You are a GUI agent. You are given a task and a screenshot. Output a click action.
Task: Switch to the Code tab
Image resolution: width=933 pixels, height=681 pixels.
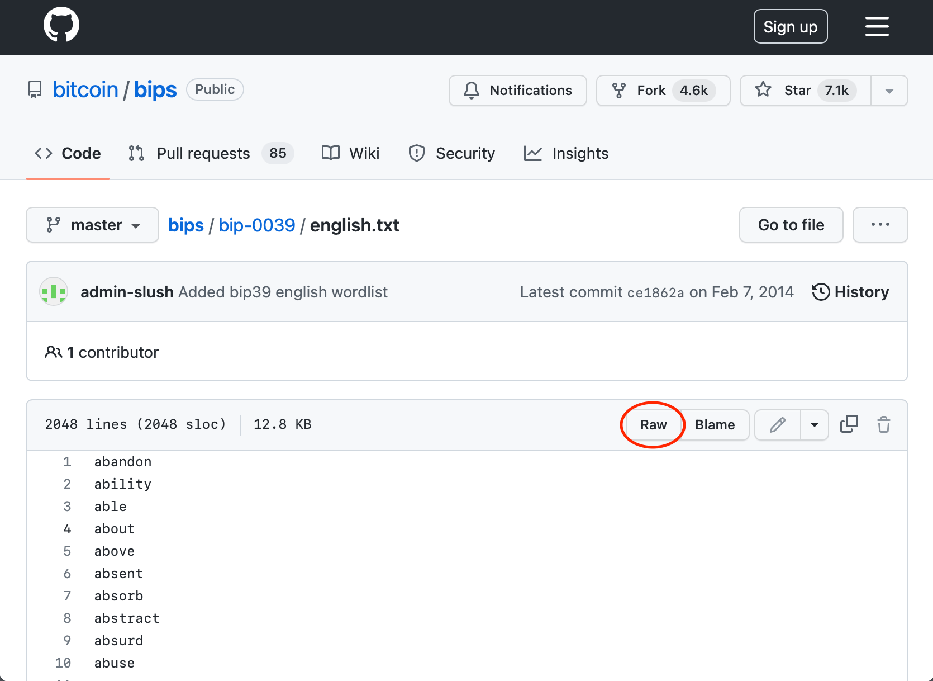(68, 153)
